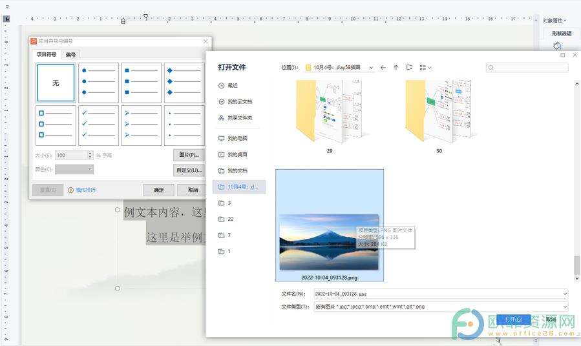Select the hollow square bullet style
The height and width of the screenshot is (346, 581).
tap(56, 125)
